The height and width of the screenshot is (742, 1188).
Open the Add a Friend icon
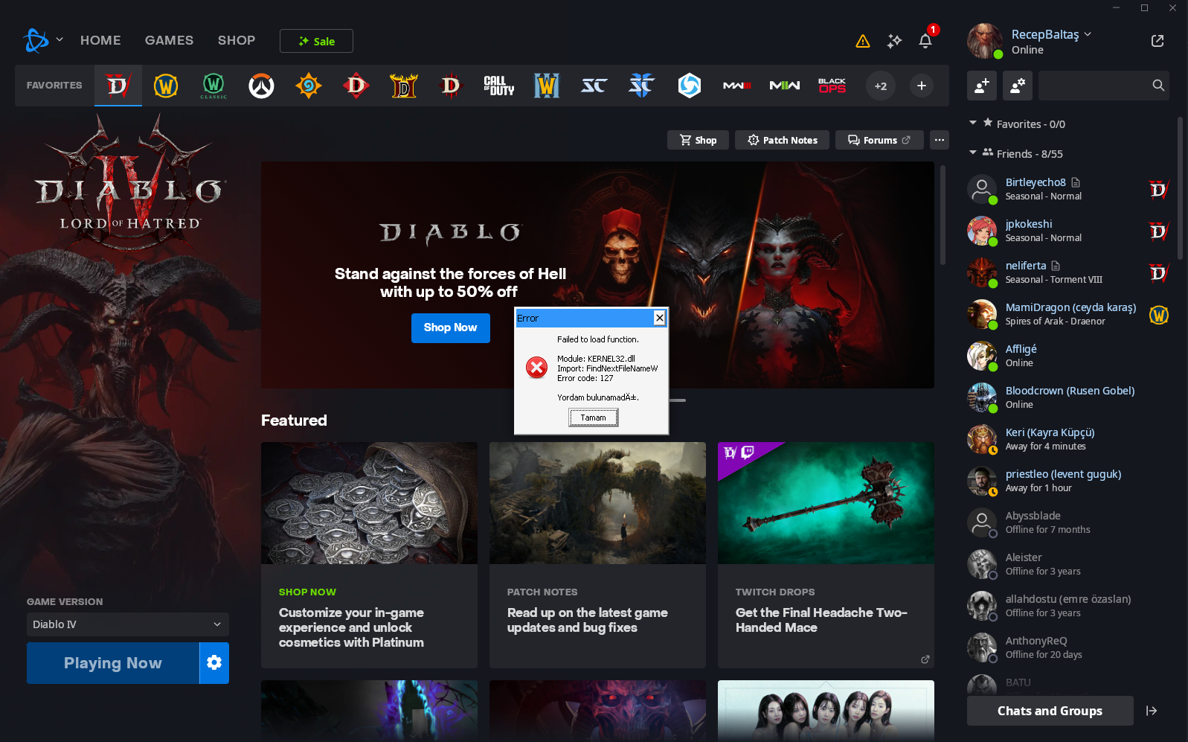(x=981, y=86)
